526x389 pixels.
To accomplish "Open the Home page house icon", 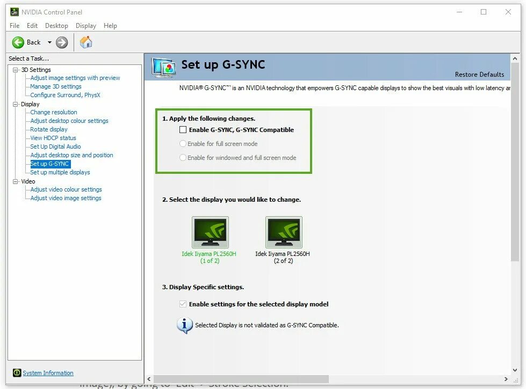I will tap(86, 42).
